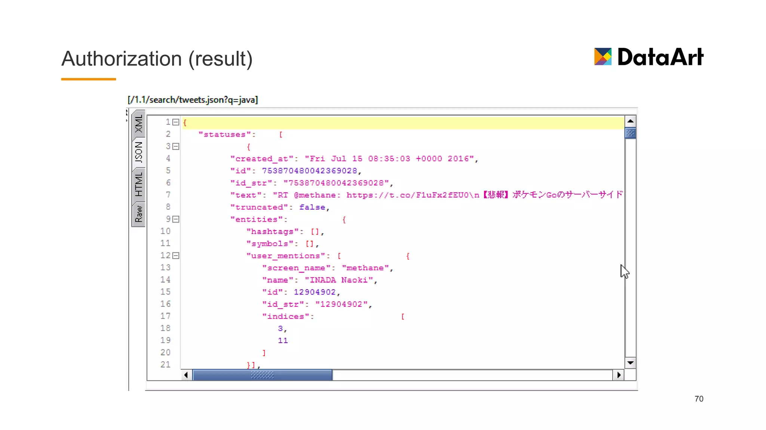Switch to the HTML tab
Screen dimensions: 766x430
[x=139, y=184]
